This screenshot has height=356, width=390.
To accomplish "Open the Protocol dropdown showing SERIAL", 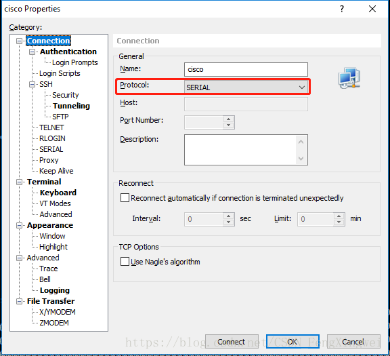I will pyautogui.click(x=246, y=87).
